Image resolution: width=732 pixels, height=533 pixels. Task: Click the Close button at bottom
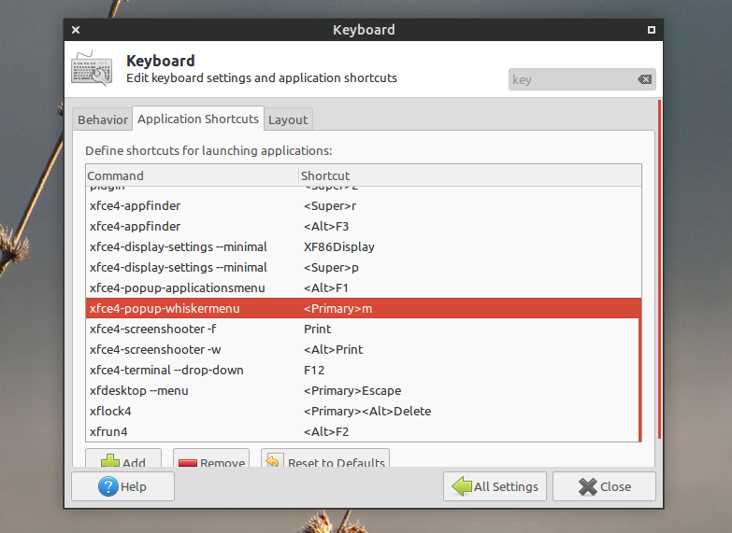[604, 486]
